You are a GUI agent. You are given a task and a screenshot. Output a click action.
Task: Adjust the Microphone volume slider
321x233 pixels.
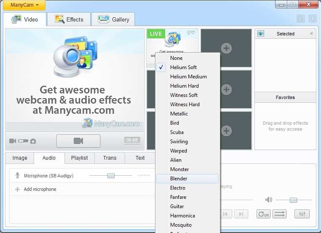[111, 176]
